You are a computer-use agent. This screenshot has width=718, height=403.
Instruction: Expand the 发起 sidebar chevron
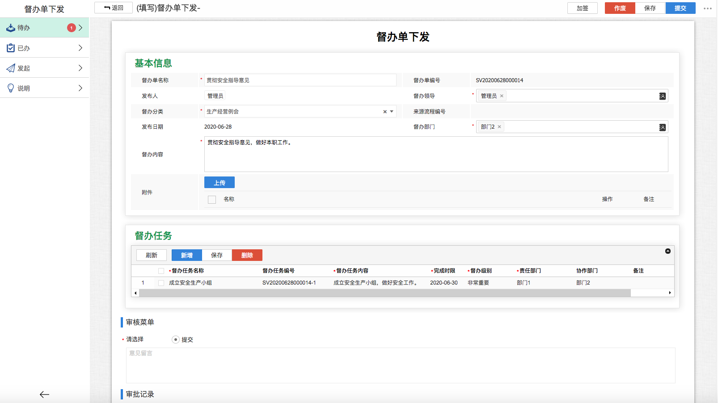click(x=80, y=68)
